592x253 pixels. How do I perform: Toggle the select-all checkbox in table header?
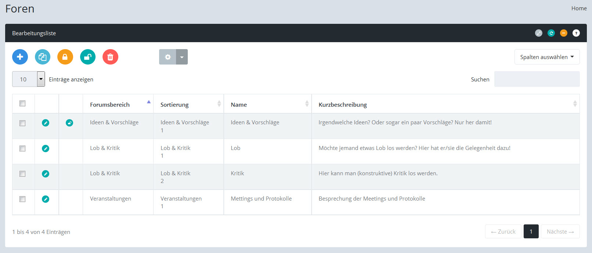(x=22, y=103)
